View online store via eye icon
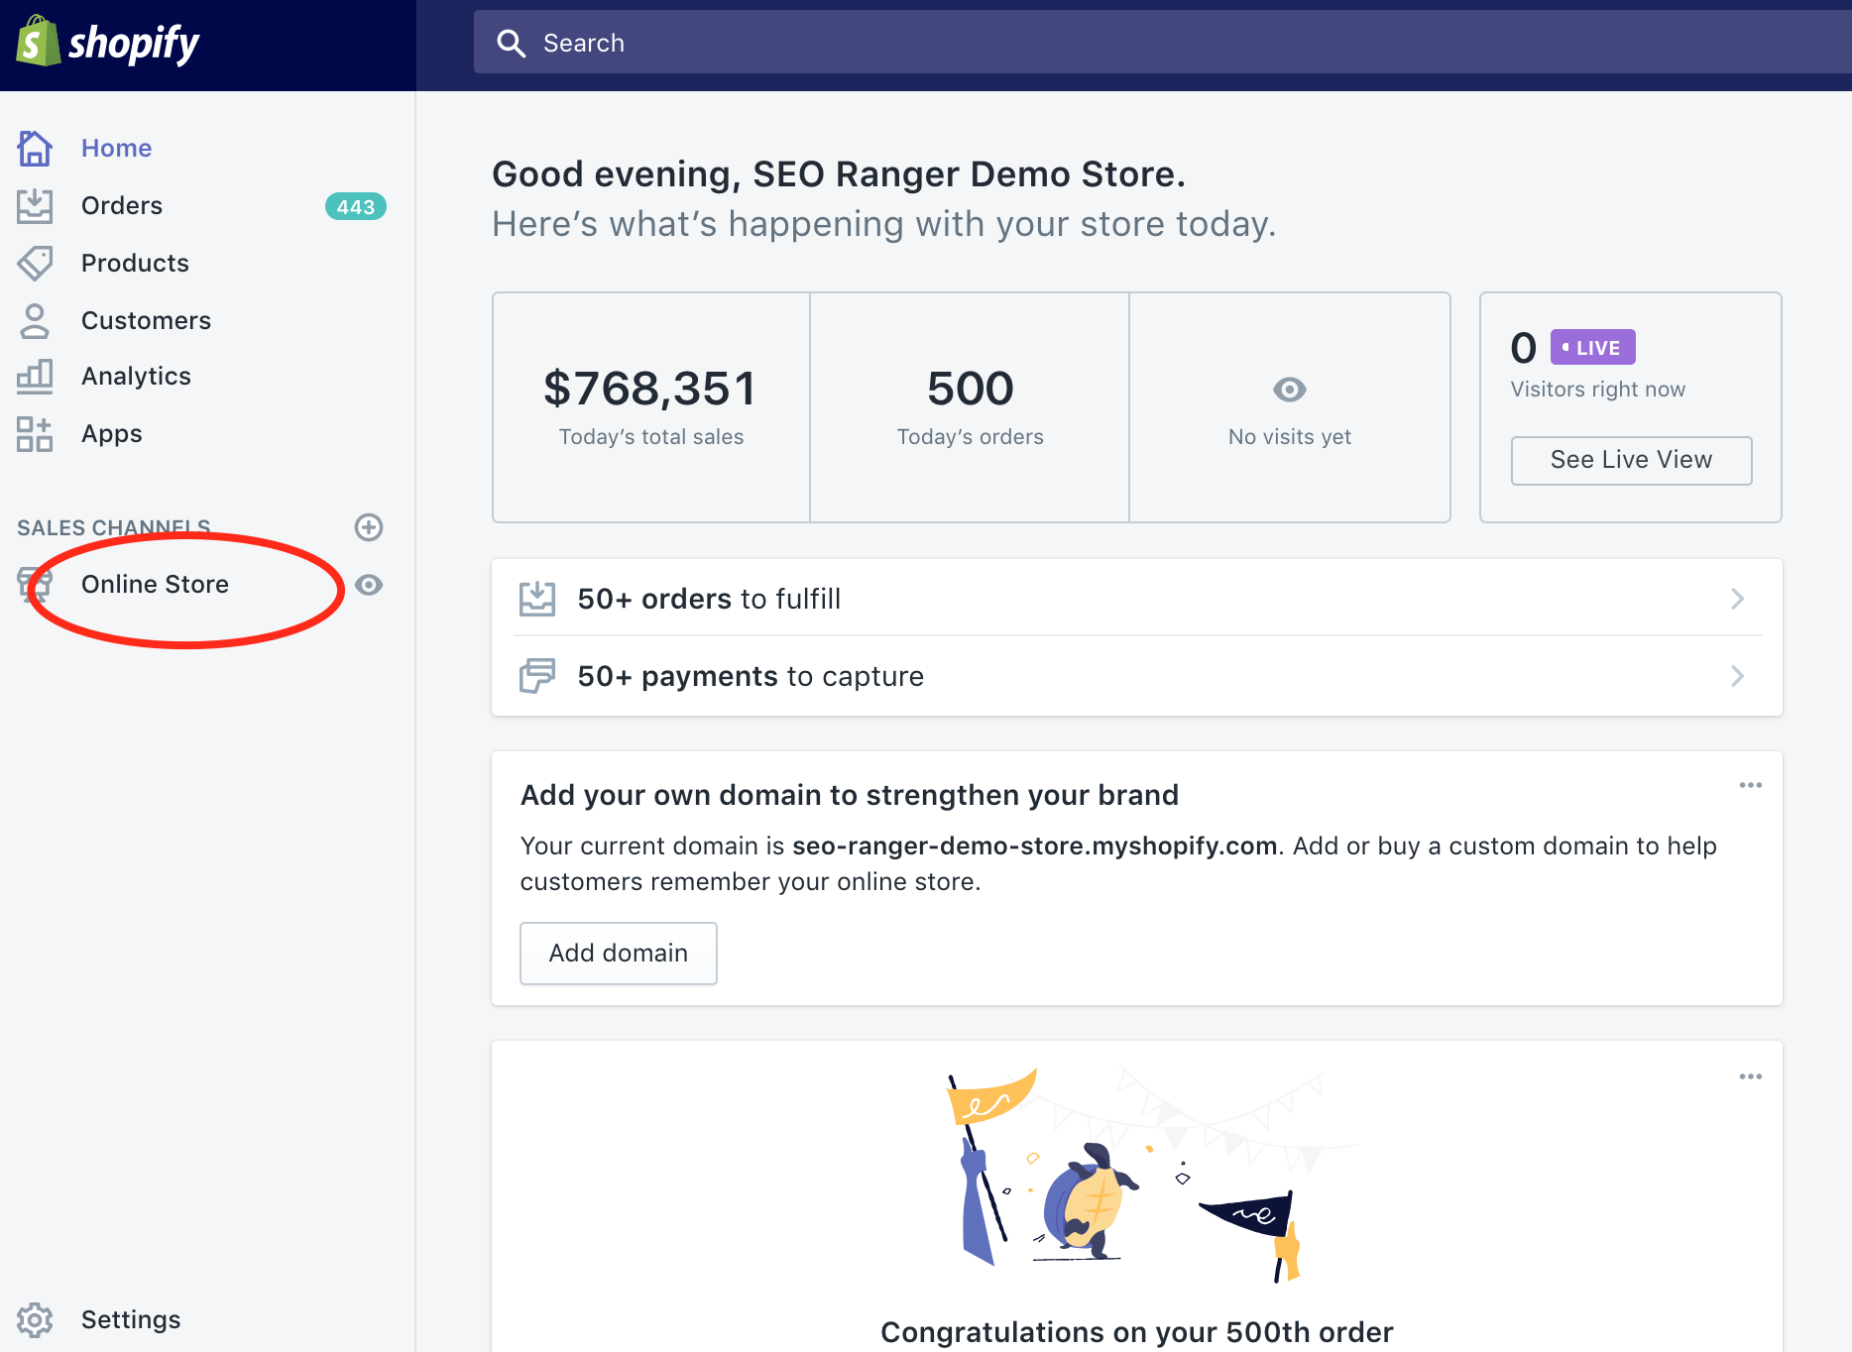 tap(369, 585)
